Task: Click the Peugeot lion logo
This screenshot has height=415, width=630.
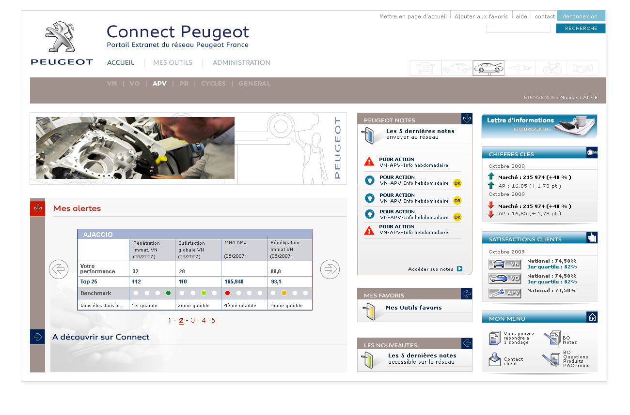Action: 62,43
